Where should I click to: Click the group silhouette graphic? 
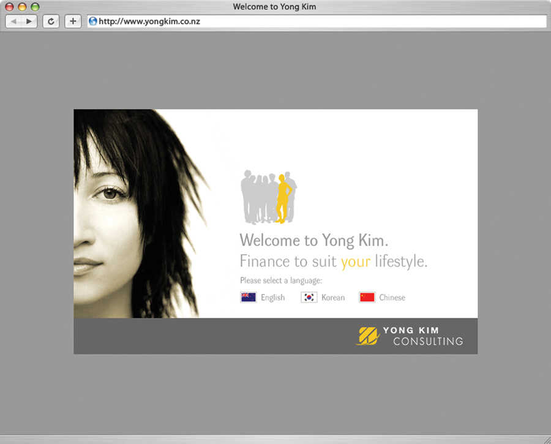[x=269, y=197]
